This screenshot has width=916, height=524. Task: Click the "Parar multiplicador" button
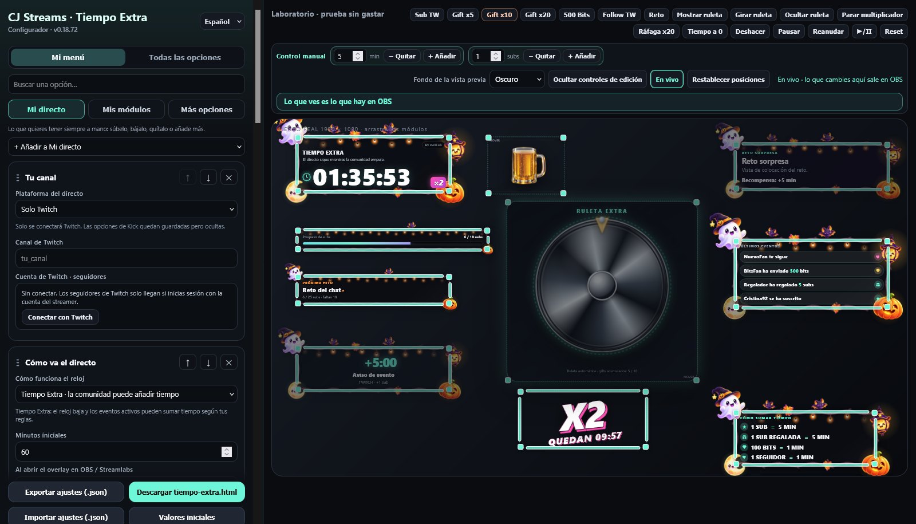point(872,15)
